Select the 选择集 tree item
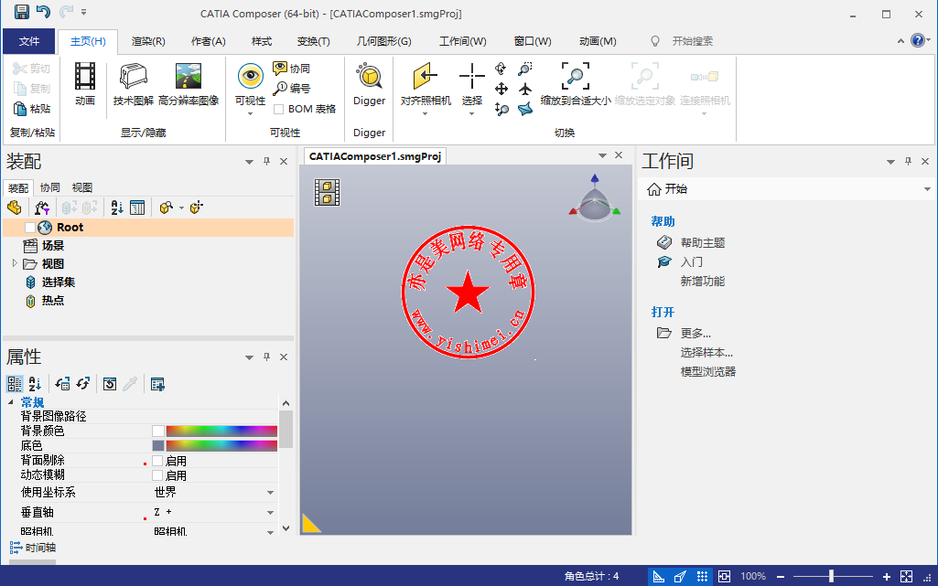Screen dimensions: 938x586 coord(58,282)
